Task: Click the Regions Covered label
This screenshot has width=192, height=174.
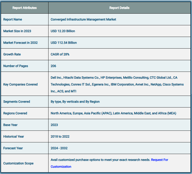Action: click(15, 113)
